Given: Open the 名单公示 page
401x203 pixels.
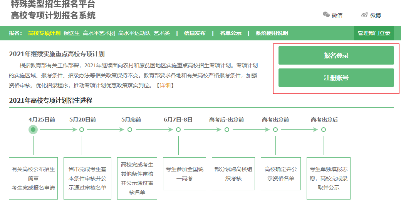Looking at the screenshot, I should 230,33.
